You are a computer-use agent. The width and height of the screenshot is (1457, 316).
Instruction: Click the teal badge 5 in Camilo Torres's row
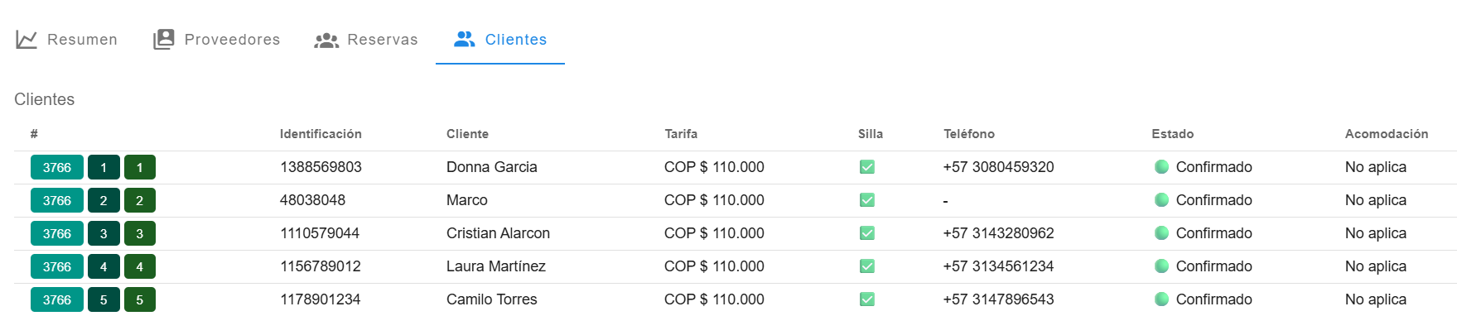tap(104, 299)
